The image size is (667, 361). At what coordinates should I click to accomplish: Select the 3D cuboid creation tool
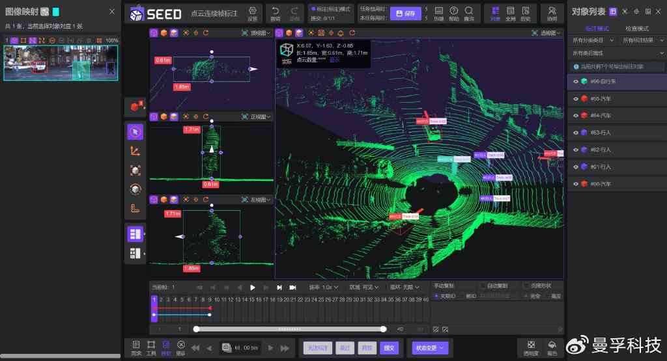[x=135, y=107]
